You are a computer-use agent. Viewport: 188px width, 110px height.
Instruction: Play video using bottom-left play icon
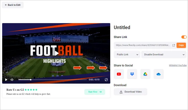[x=6, y=80]
